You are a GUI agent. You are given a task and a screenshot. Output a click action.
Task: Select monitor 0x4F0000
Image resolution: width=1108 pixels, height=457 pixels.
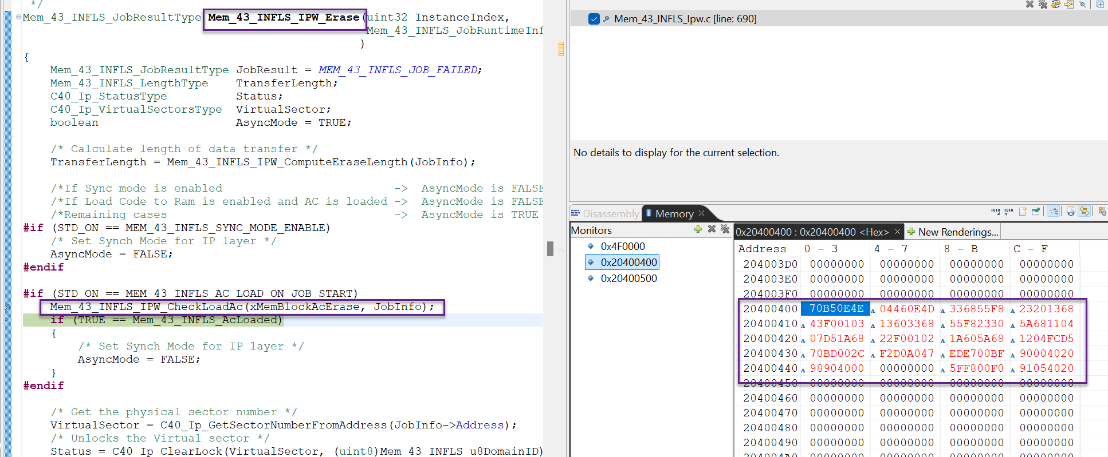click(x=622, y=247)
